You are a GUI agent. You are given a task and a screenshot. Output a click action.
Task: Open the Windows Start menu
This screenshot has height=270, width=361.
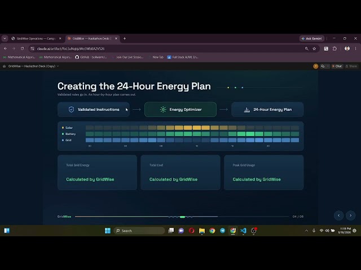click(x=108, y=231)
